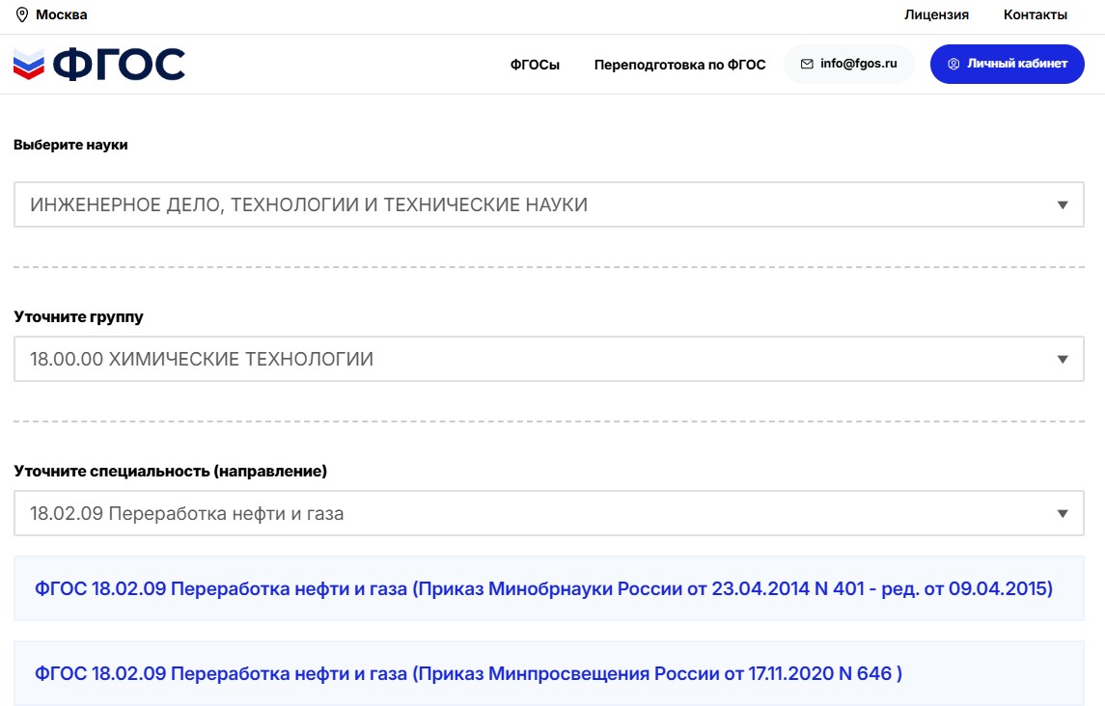This screenshot has width=1105, height=706.
Task: Click the arrow on the науки dropdown
Action: [1063, 204]
